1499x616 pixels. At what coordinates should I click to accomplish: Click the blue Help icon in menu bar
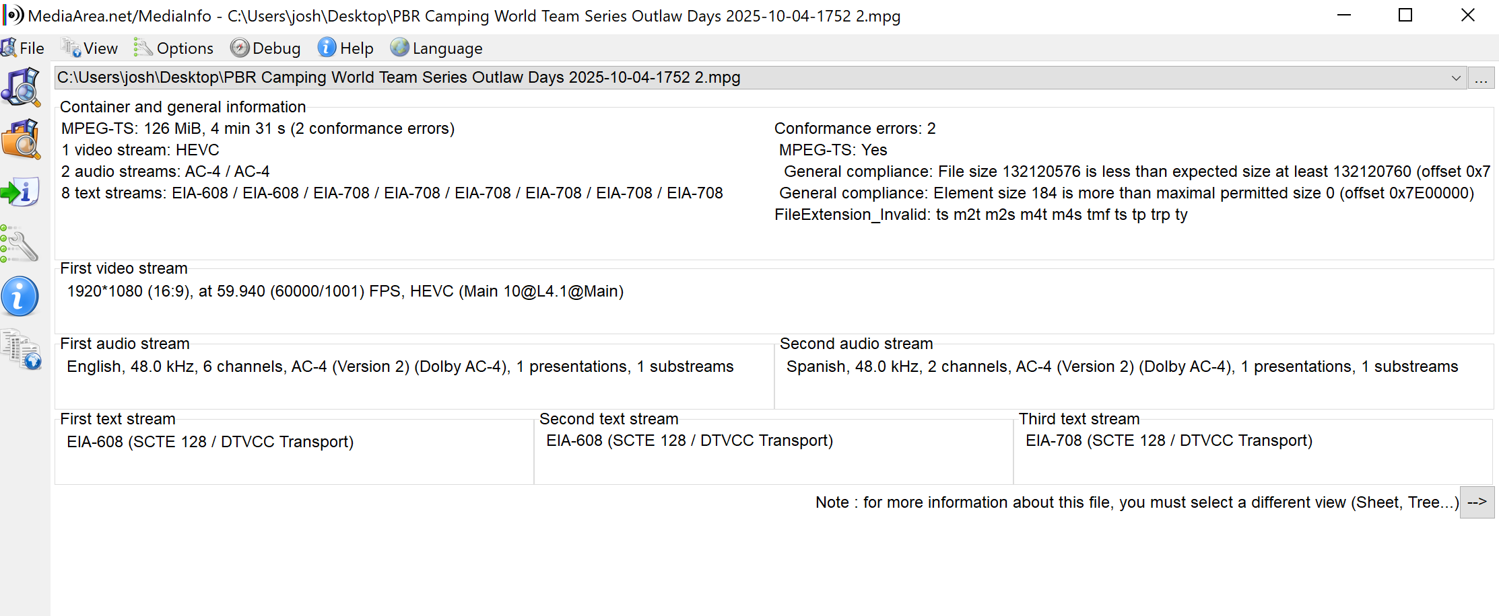coord(327,48)
